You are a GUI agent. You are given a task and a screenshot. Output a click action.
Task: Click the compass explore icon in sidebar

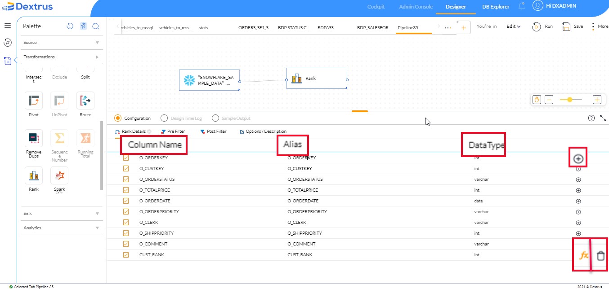[x=8, y=43]
